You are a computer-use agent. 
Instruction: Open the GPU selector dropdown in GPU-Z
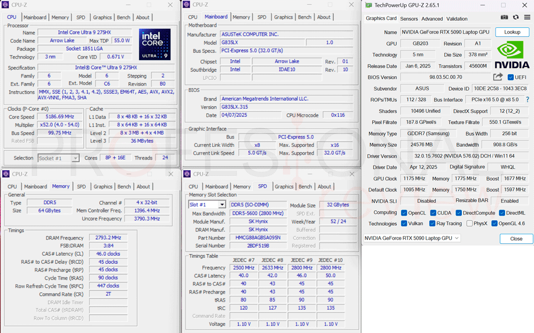(x=412, y=238)
